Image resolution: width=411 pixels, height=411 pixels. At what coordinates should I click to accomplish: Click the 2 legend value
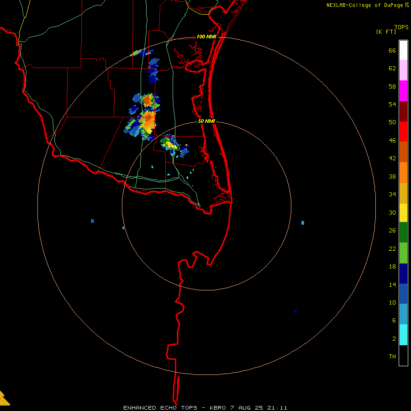coord(394,339)
